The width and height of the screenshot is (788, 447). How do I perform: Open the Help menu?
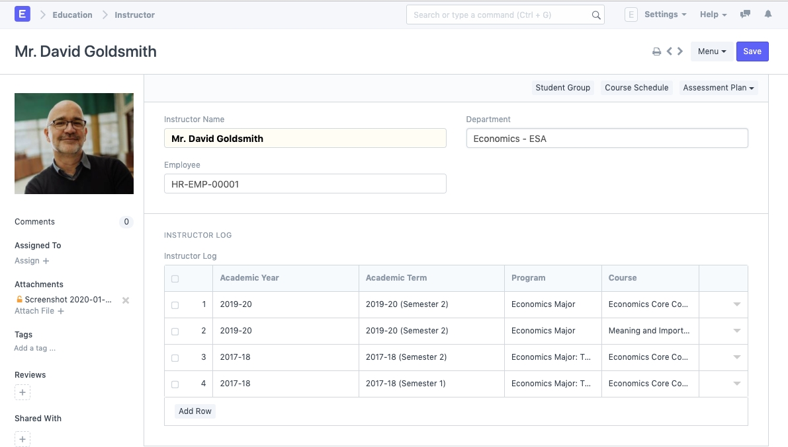(x=713, y=15)
